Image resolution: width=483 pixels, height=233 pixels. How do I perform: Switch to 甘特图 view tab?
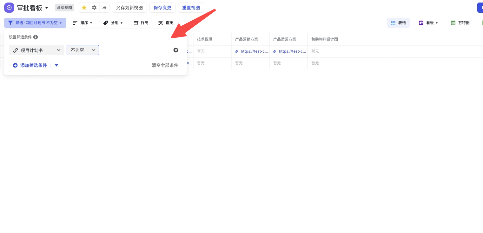[x=460, y=23]
